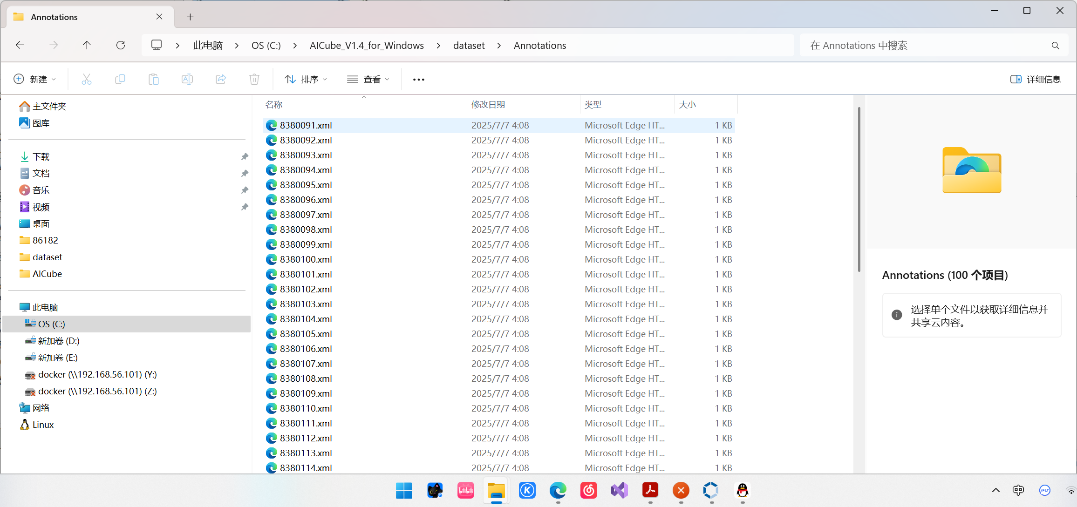1077x507 pixels.
Task: Navigate to AICube_V1.4_for_Windows breadcrumb
Action: [367, 46]
